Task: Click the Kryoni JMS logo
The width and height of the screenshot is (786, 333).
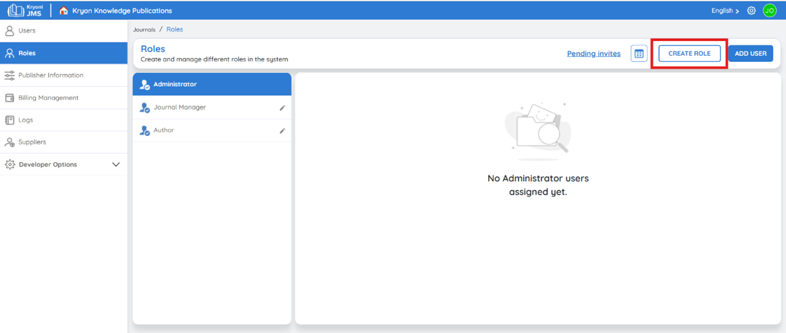Action: coord(26,10)
